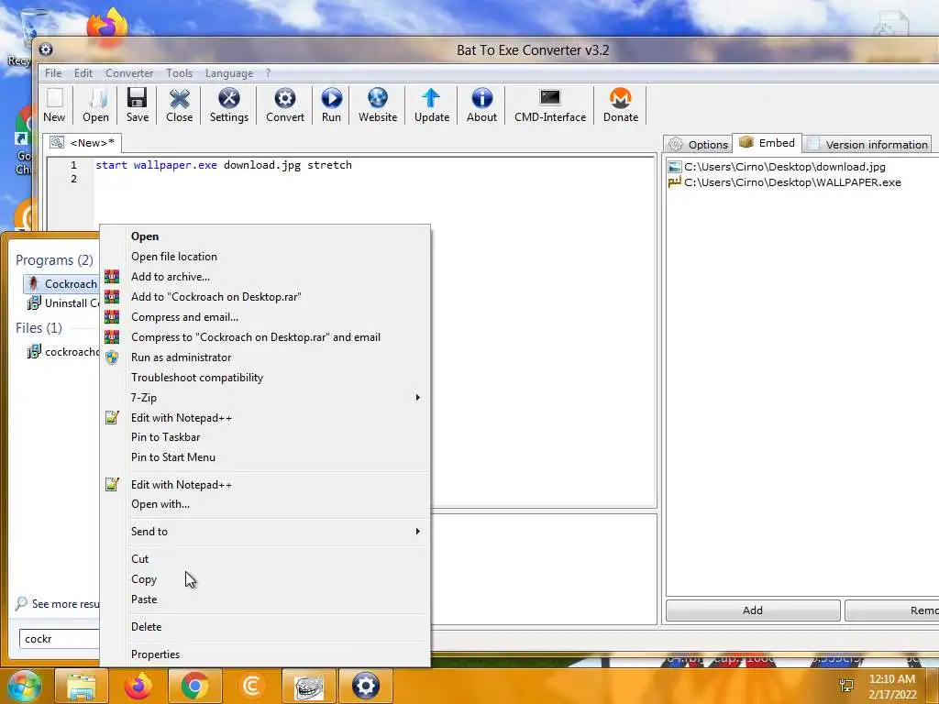Expand the Send to submenu
The width and height of the screenshot is (939, 704).
pyautogui.click(x=265, y=532)
